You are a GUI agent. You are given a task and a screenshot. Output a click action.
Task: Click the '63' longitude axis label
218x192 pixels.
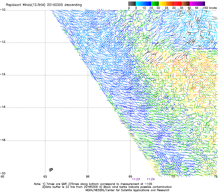tap(45, 177)
